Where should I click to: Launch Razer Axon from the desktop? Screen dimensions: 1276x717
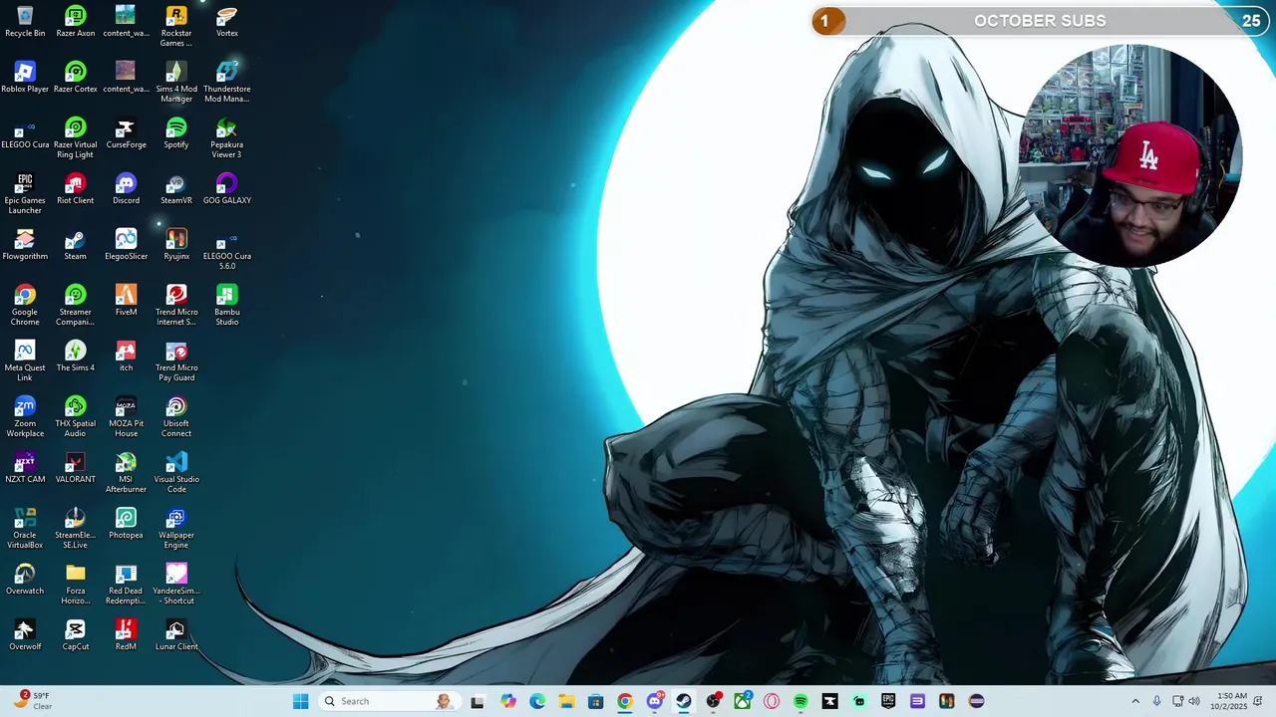[76, 21]
